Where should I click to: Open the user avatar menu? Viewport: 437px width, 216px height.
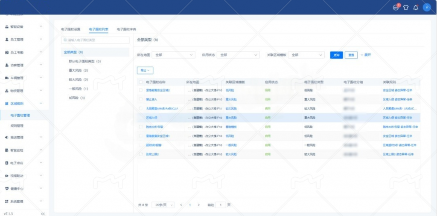(426, 7)
